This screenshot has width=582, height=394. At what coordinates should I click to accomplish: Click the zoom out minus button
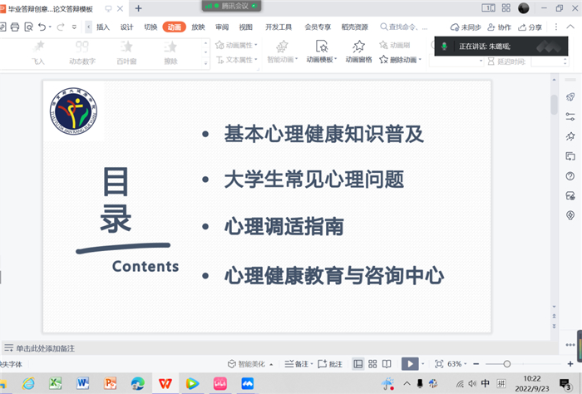476,364
